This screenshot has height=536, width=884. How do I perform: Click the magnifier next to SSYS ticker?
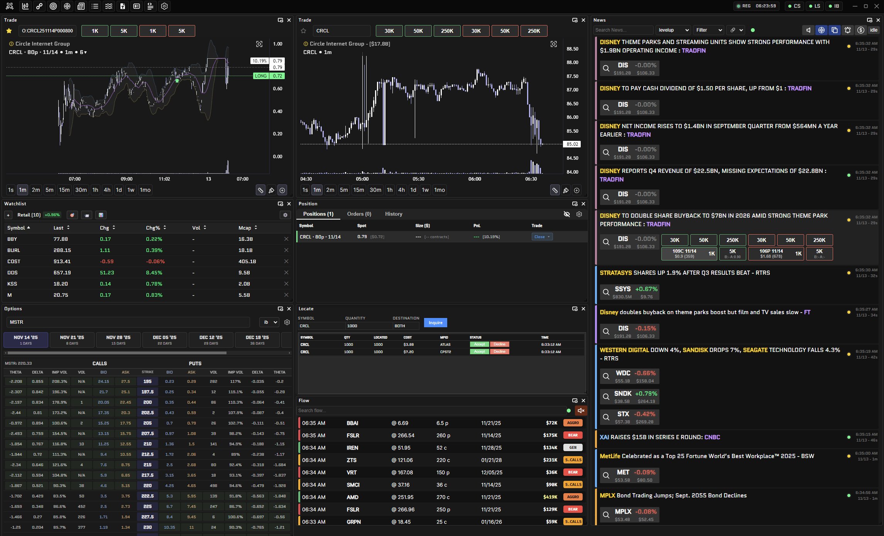click(x=606, y=292)
